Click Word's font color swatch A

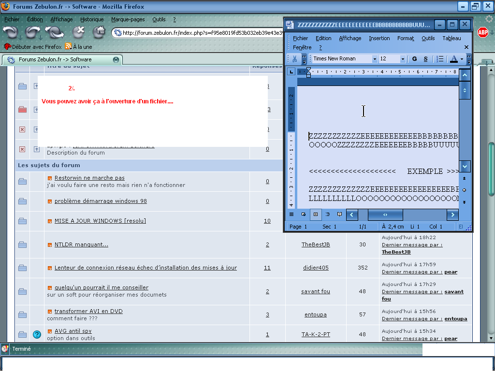[453, 59]
